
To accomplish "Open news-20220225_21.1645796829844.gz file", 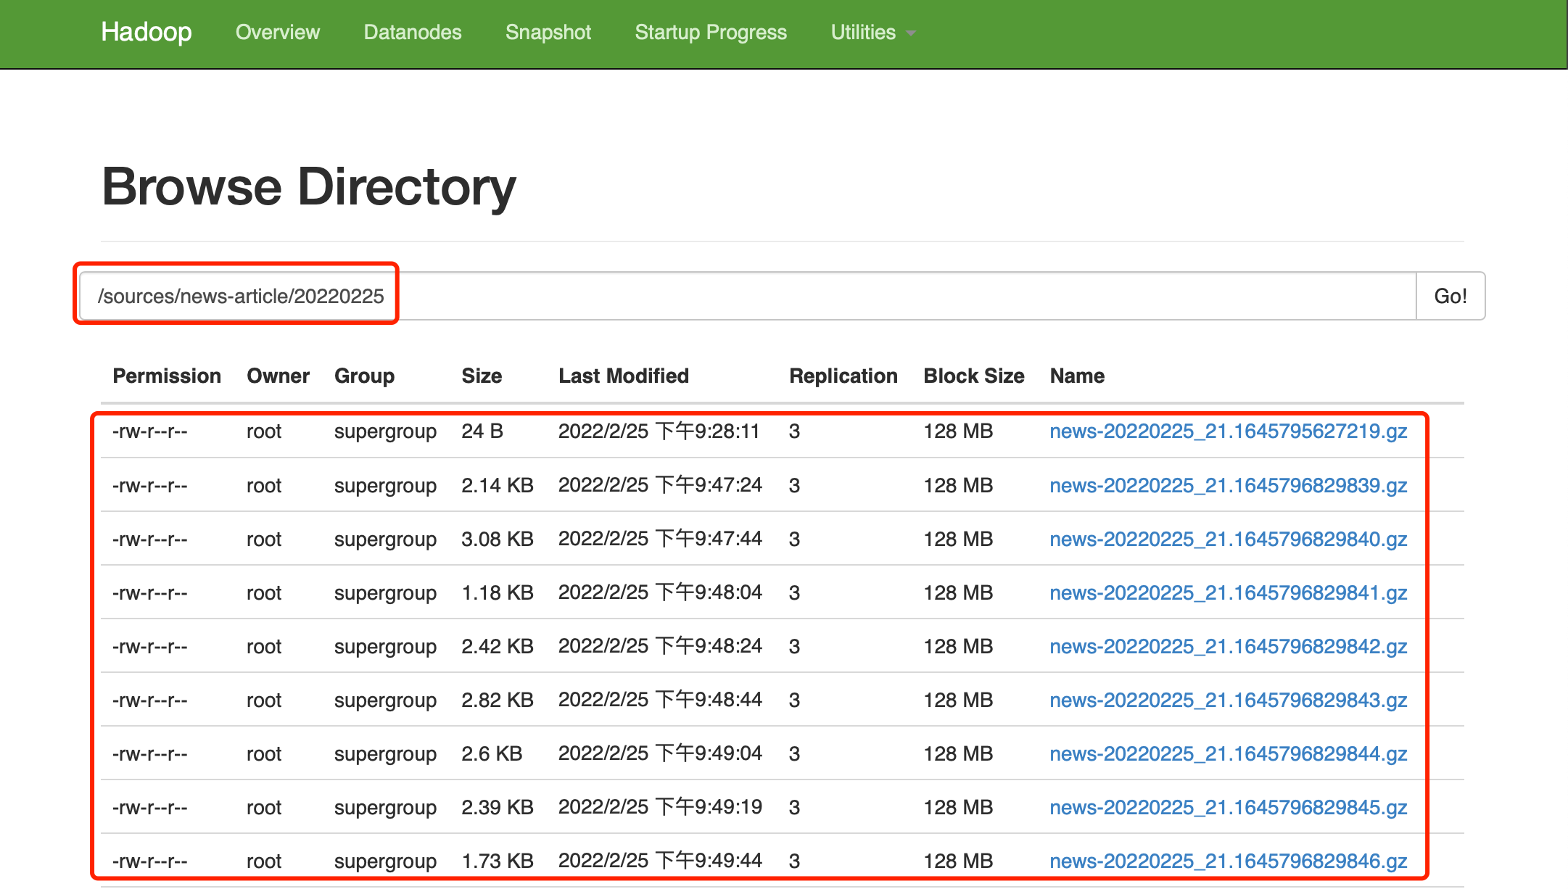I will click(1229, 753).
